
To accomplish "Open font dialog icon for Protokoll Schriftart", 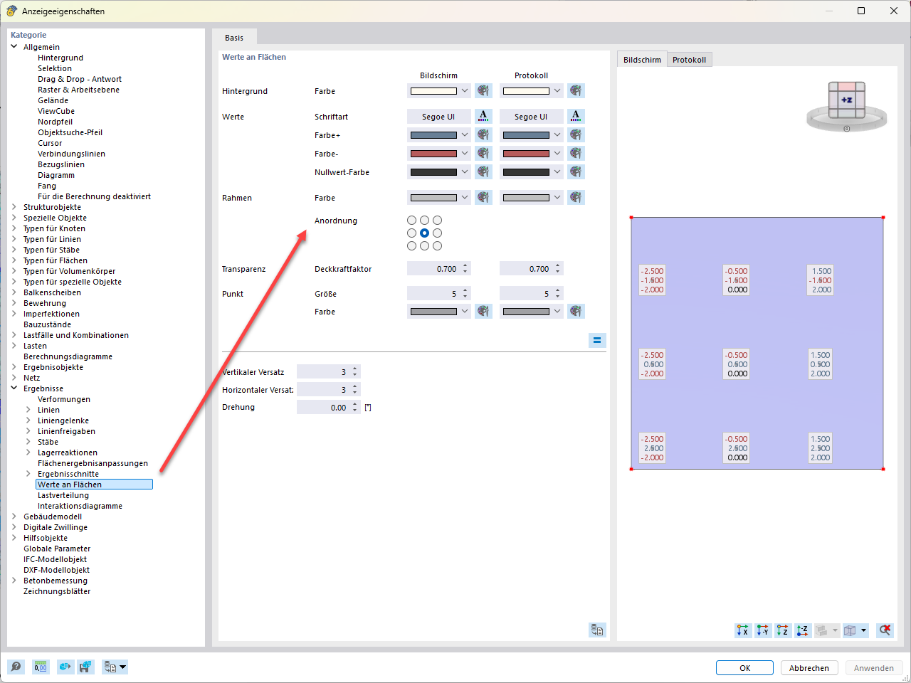I will pos(576,116).
